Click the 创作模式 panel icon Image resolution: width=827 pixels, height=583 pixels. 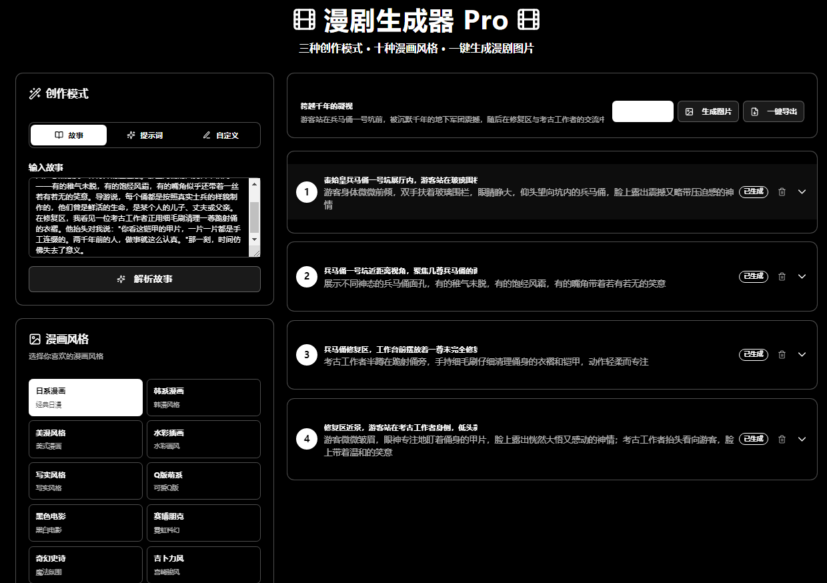tap(35, 93)
